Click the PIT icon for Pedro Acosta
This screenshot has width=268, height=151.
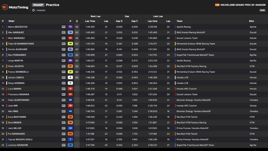tap(64, 66)
